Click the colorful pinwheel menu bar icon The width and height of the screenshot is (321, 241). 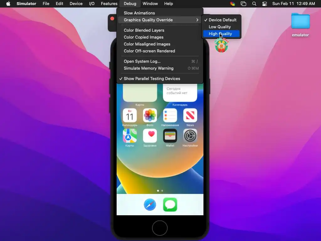(x=233, y=3)
